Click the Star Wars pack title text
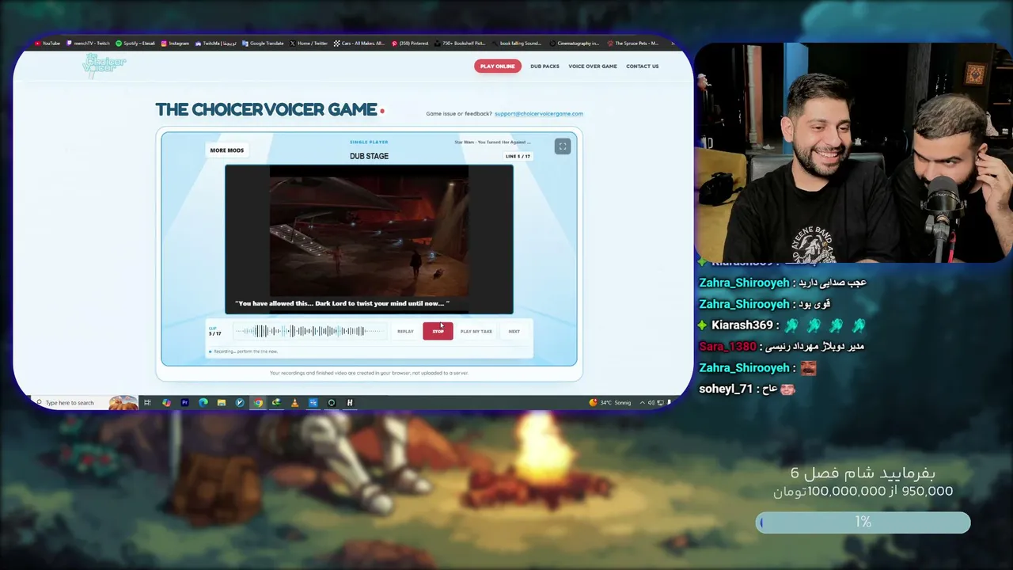1013x570 pixels. tap(492, 142)
